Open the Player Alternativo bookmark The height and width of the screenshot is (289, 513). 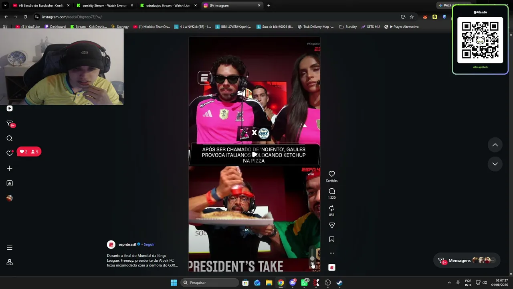point(401,26)
